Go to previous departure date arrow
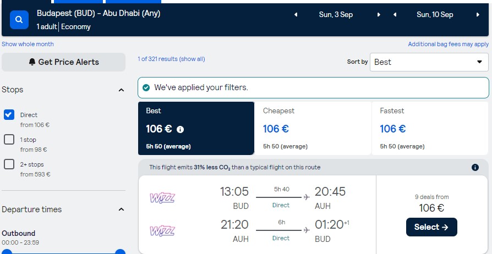This screenshot has width=492, height=254. tap(296, 15)
